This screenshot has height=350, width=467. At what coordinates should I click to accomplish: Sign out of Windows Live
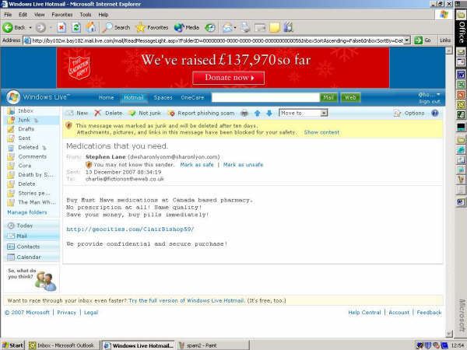click(x=430, y=101)
